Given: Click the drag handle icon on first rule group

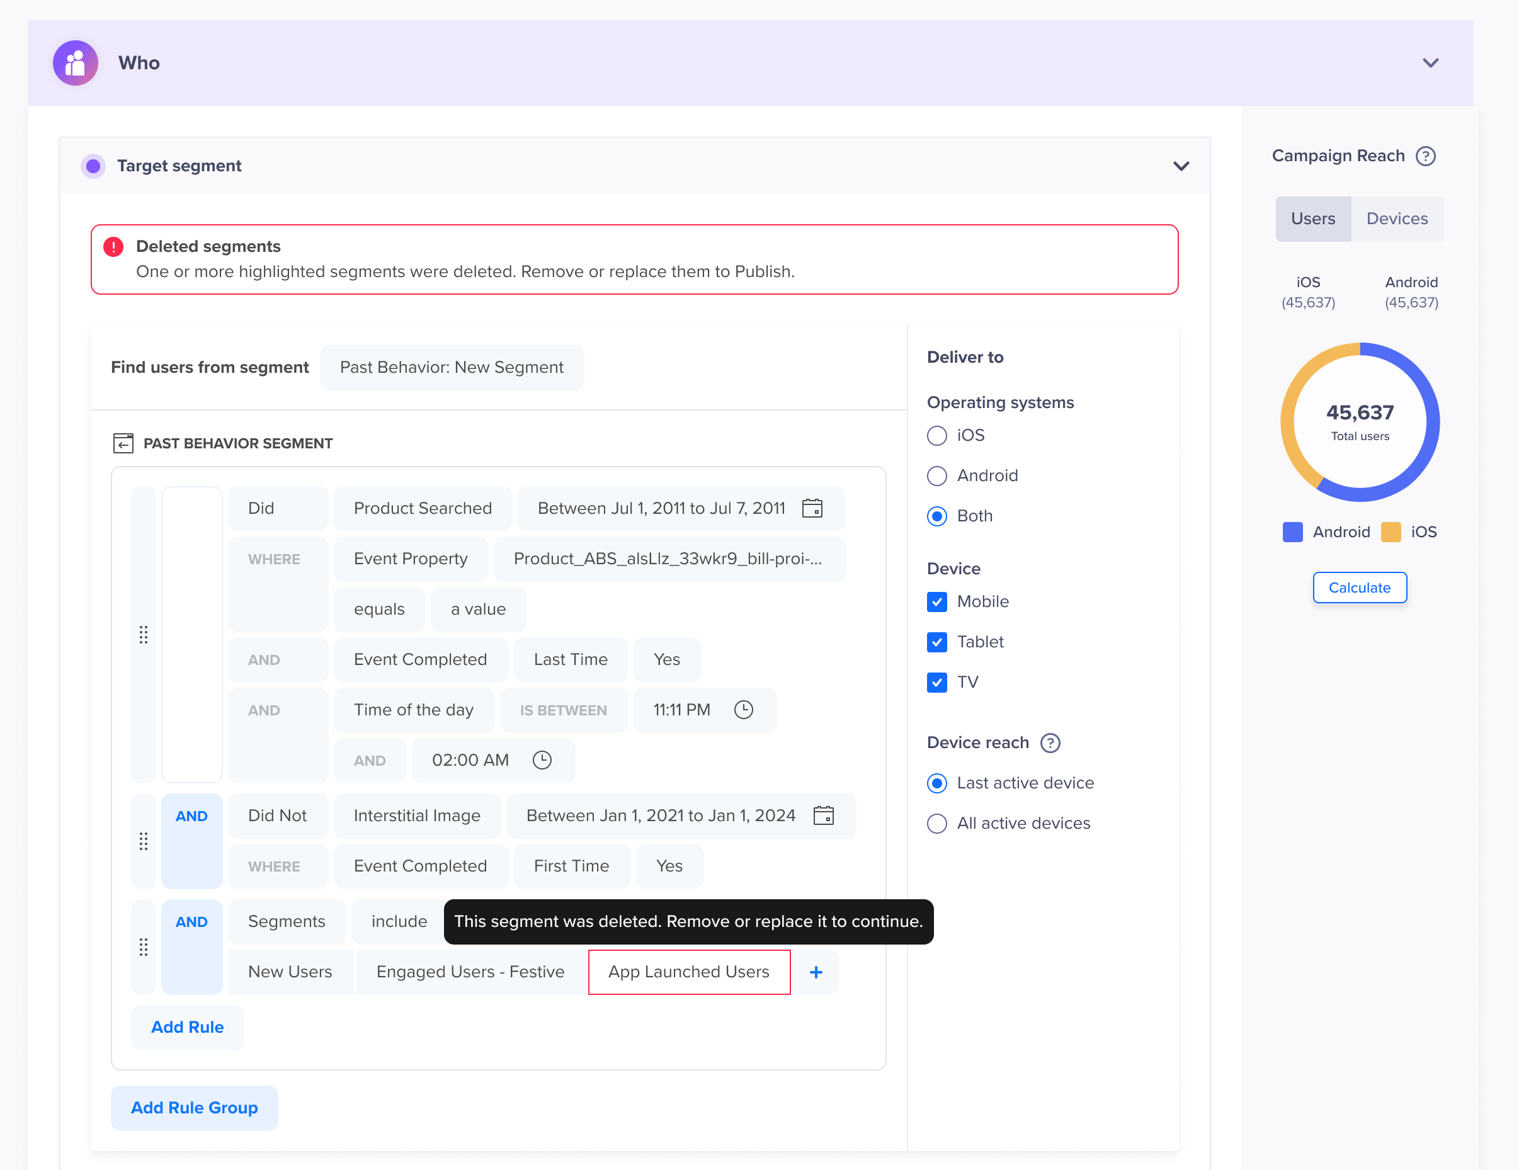Looking at the screenshot, I should point(145,634).
